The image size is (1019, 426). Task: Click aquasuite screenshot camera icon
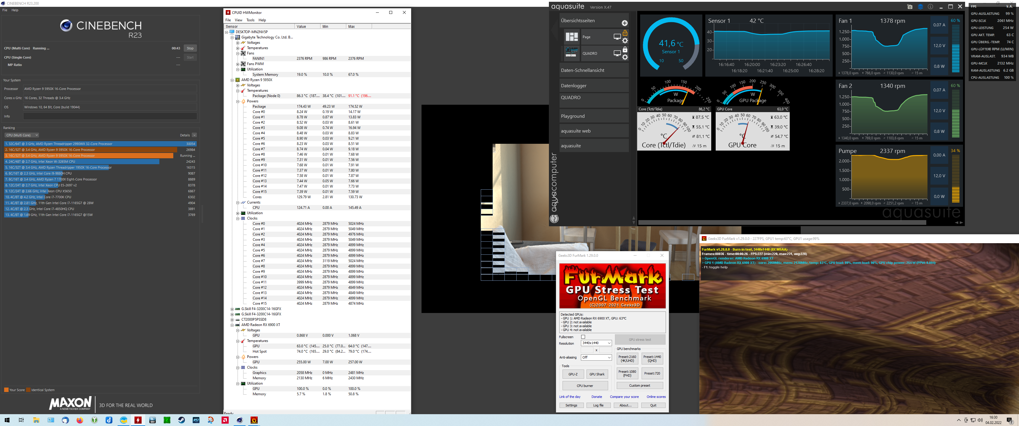[910, 7]
